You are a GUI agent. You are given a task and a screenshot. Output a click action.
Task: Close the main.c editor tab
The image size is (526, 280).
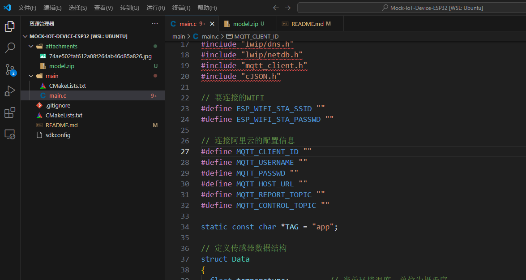(212, 24)
